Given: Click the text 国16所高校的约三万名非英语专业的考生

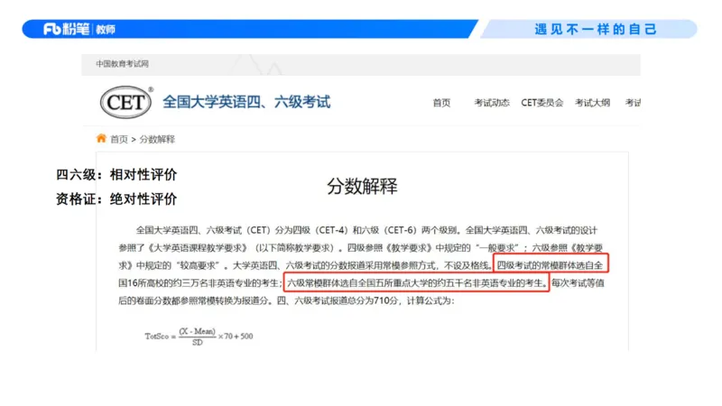Looking at the screenshot, I should click(x=199, y=283).
